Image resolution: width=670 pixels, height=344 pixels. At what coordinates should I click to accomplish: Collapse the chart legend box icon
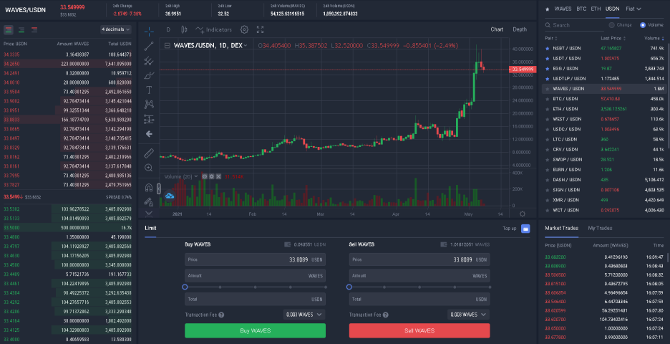pyautogui.click(x=167, y=45)
